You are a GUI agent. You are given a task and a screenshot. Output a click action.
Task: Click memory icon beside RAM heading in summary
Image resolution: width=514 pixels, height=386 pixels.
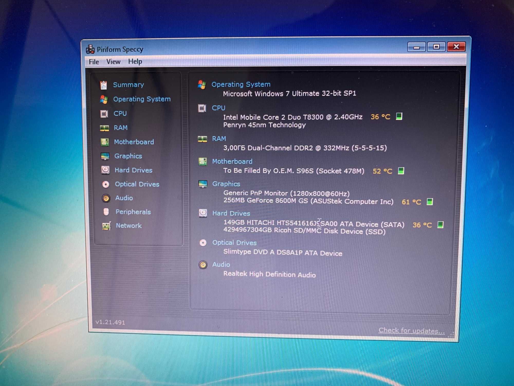(x=202, y=139)
